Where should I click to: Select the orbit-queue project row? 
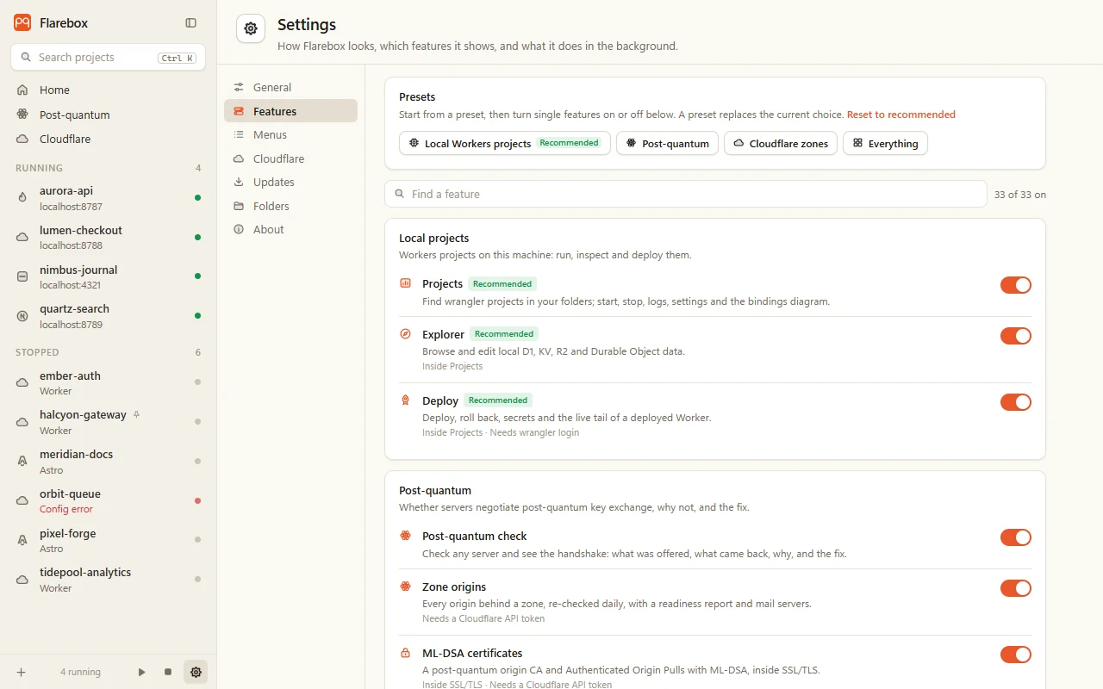tap(109, 501)
